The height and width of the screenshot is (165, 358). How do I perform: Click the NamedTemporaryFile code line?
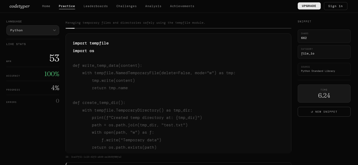pyautogui.click(x=159, y=73)
